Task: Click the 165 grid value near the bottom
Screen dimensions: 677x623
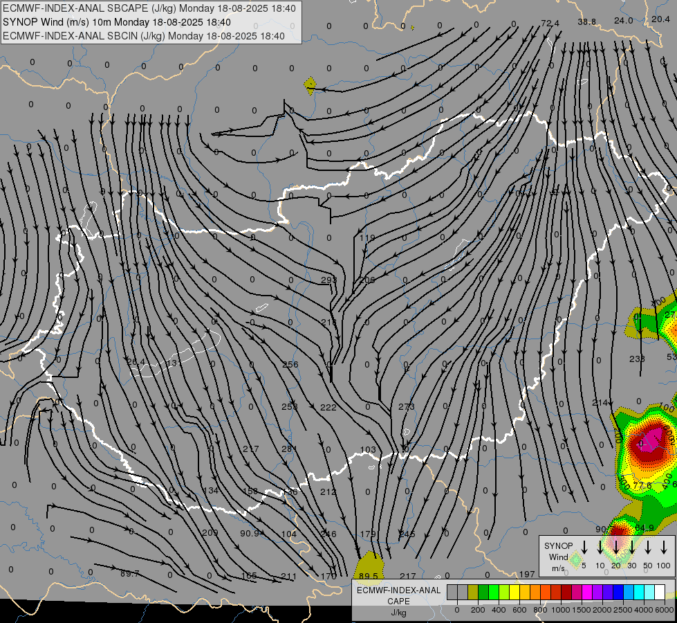Action: coord(249,576)
